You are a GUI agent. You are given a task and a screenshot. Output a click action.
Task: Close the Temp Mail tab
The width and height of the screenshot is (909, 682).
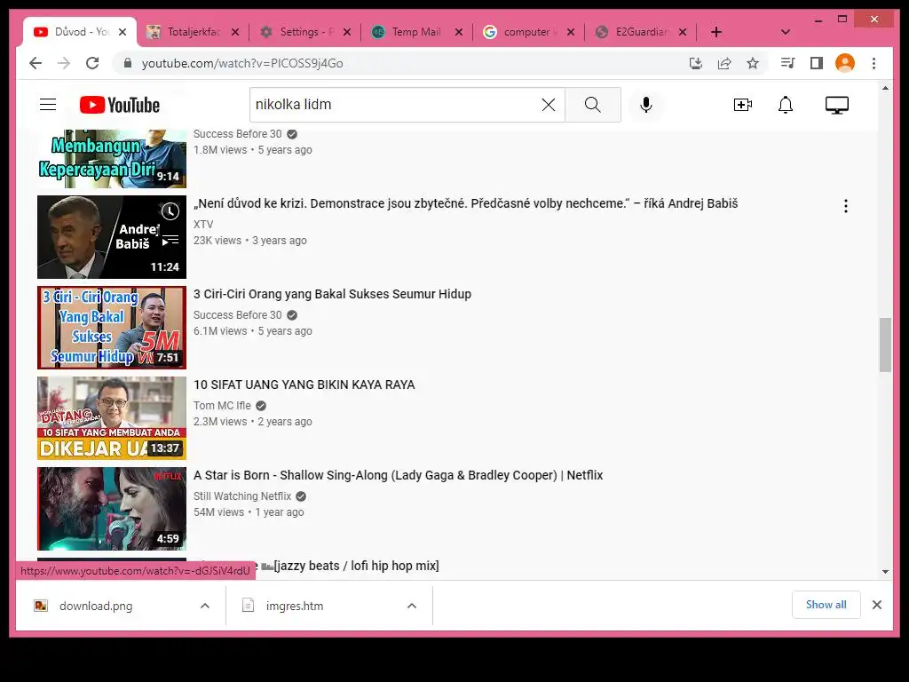tap(459, 33)
